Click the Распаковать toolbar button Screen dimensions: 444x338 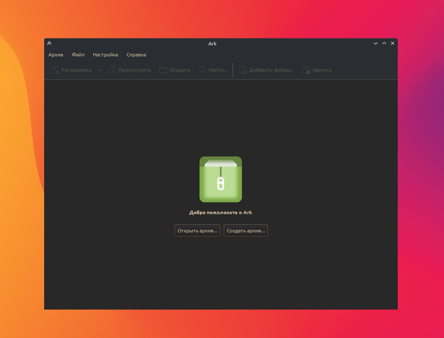coord(72,70)
